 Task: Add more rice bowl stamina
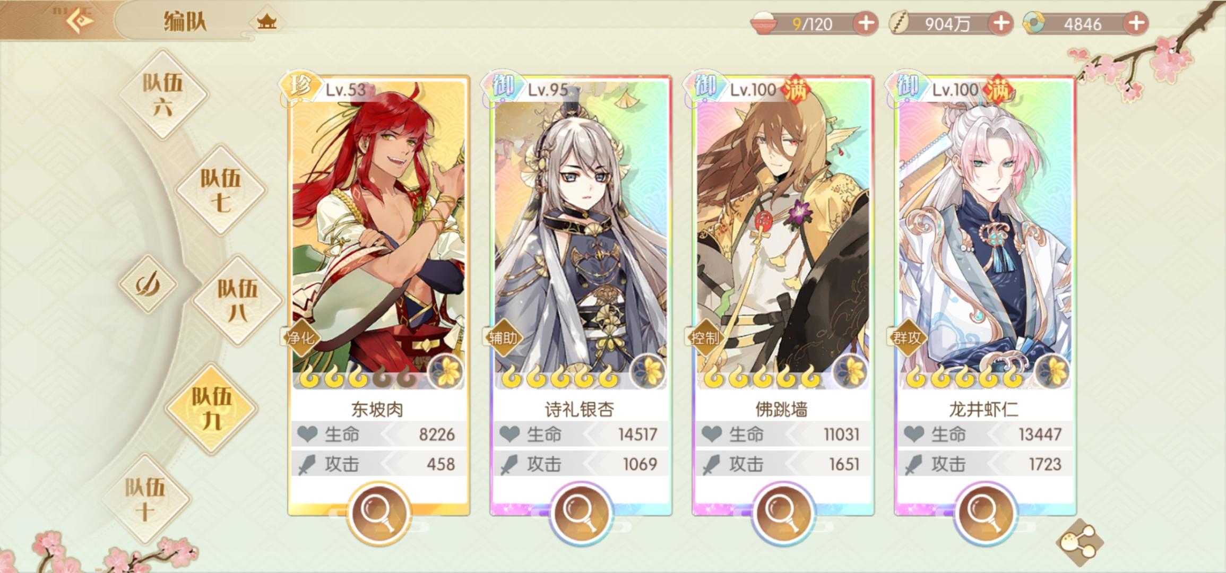click(x=865, y=23)
